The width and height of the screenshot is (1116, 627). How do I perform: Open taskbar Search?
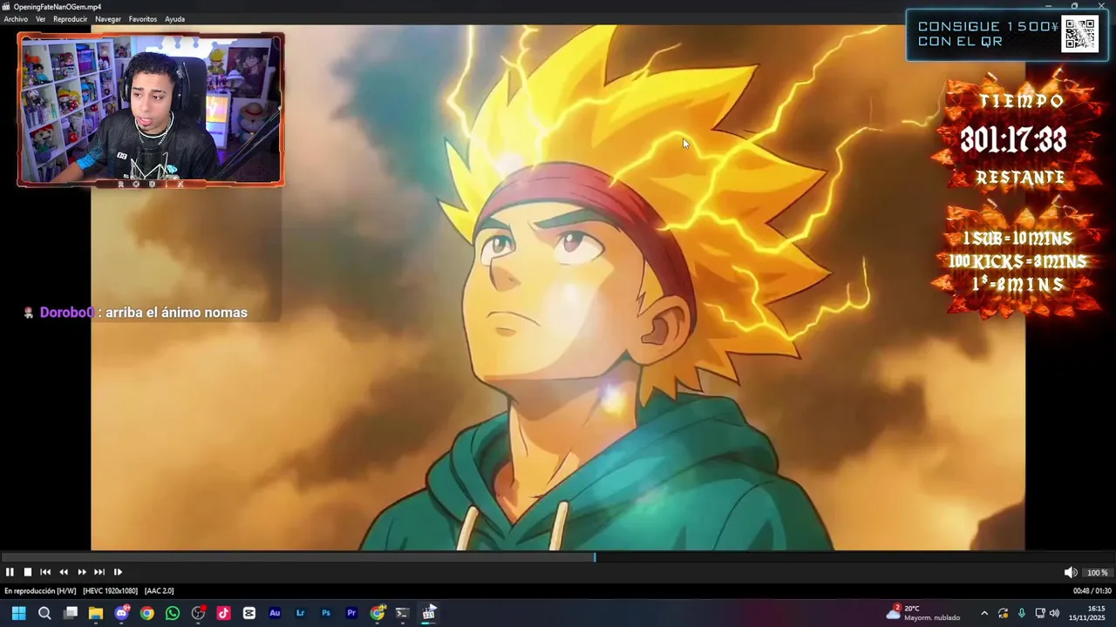(x=44, y=613)
